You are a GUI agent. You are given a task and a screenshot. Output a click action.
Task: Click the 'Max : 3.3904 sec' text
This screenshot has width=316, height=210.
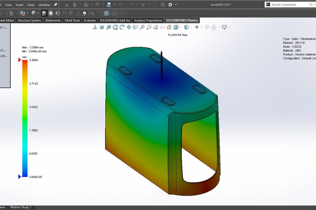pos(33,47)
